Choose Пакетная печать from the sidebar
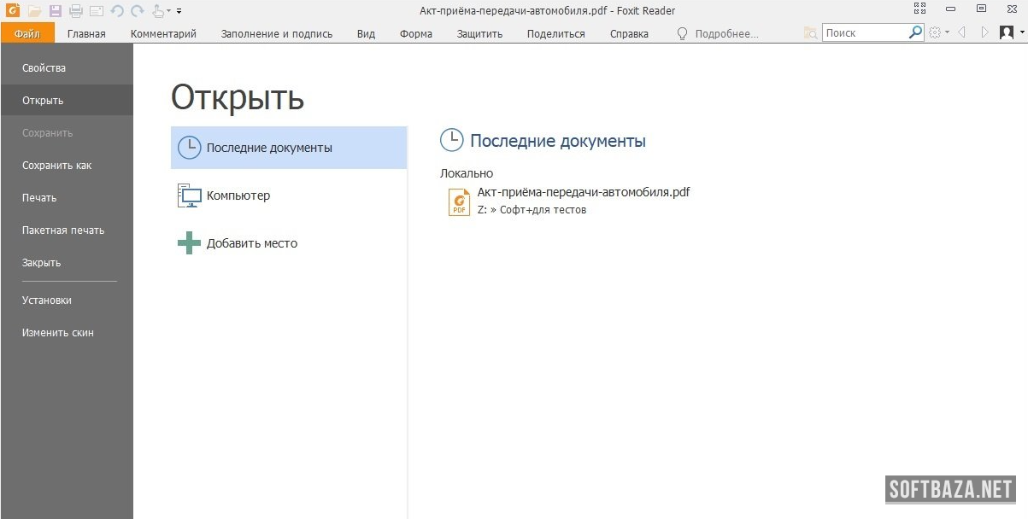The width and height of the screenshot is (1028, 519). coord(63,230)
